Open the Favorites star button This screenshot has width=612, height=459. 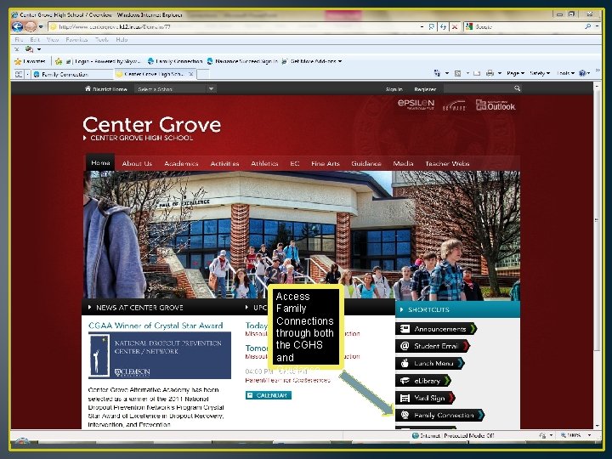31,61
